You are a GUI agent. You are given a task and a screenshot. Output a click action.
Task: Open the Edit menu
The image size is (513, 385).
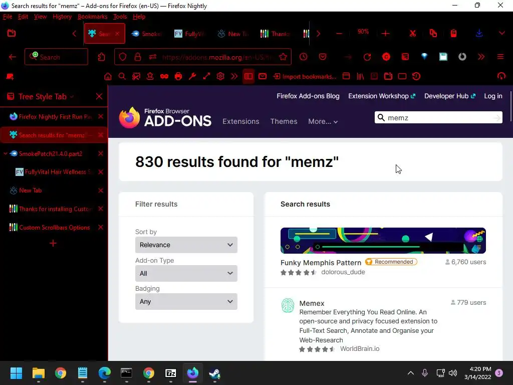pos(23,17)
